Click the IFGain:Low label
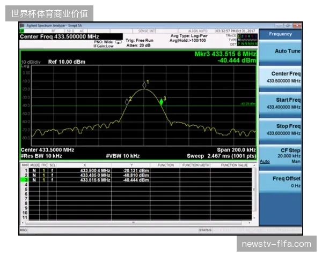Viewport: 322px width, 257px height. point(103,46)
